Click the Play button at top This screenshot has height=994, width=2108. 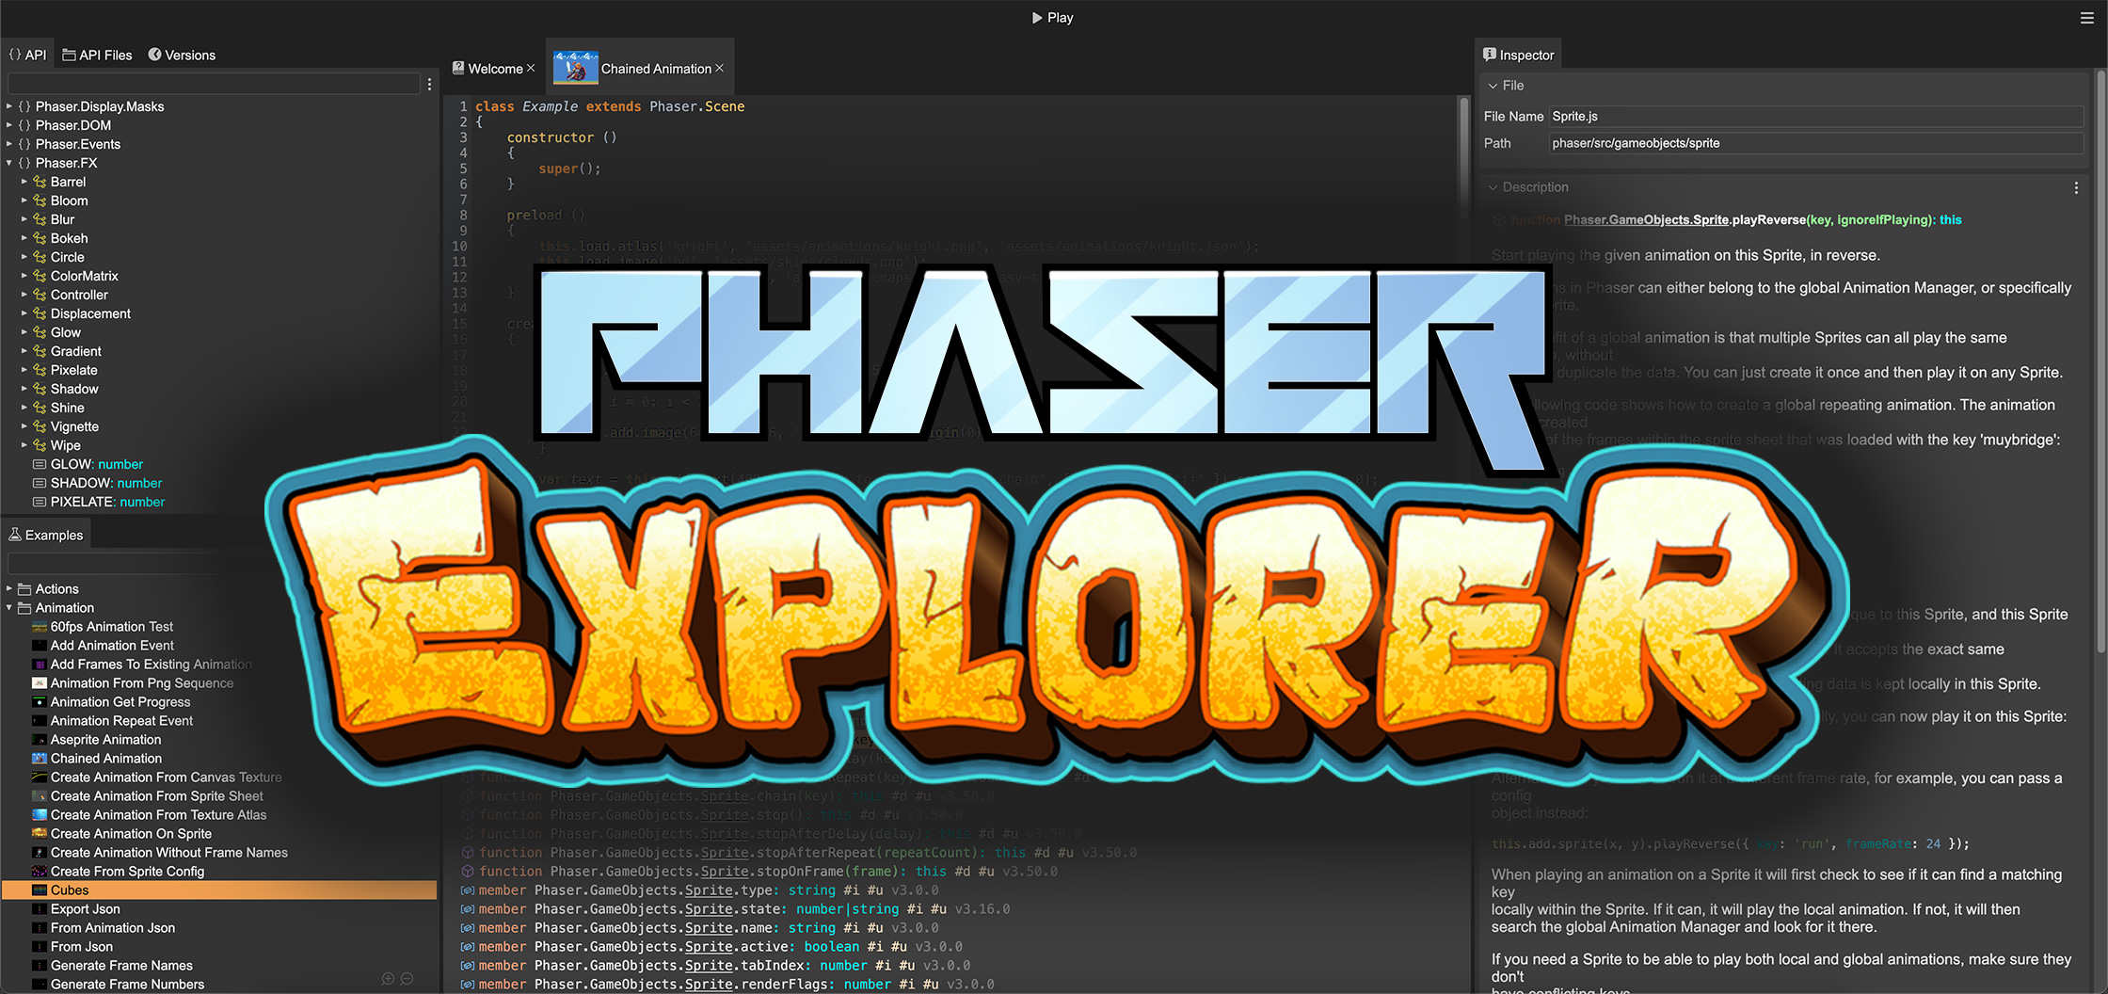pos(1052,17)
